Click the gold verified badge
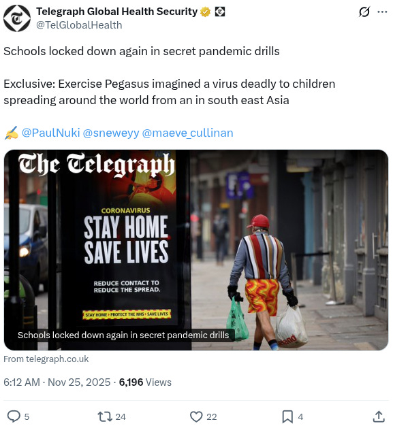The height and width of the screenshot is (428, 393). [205, 12]
